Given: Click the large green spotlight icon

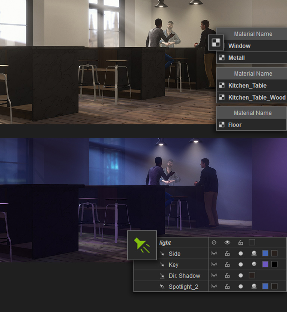Looking at the screenshot, I should (142, 245).
